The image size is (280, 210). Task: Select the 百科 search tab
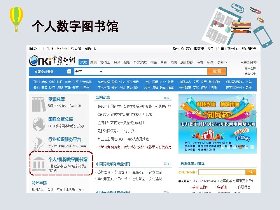[163, 62]
